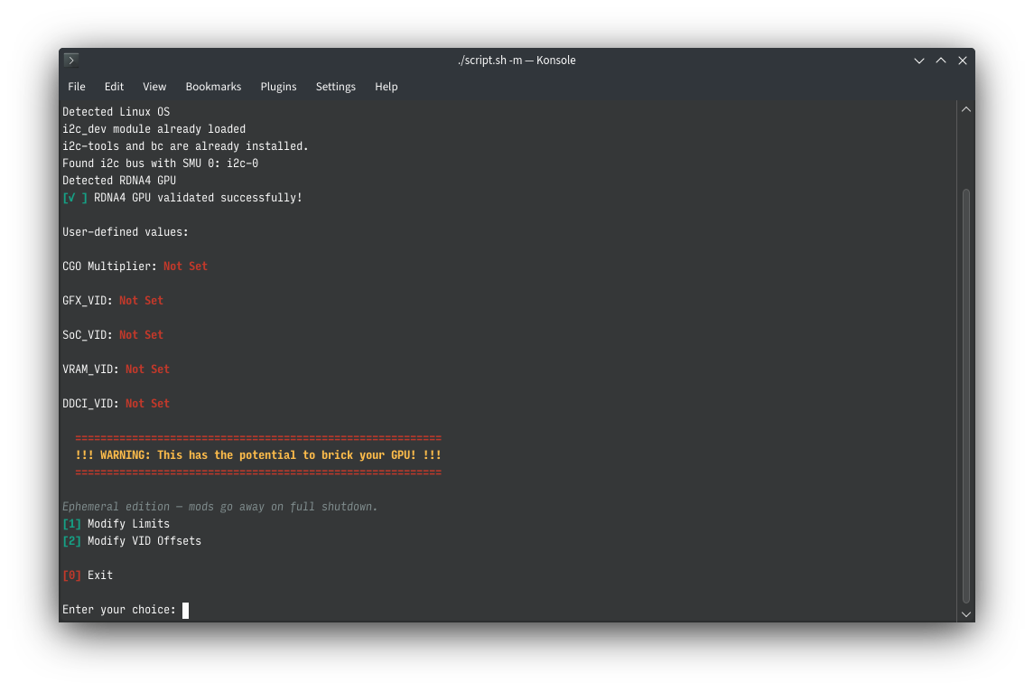The image size is (1034, 692).
Task: Click 'Not Set' next to DDCI_VID
Action: [148, 404]
